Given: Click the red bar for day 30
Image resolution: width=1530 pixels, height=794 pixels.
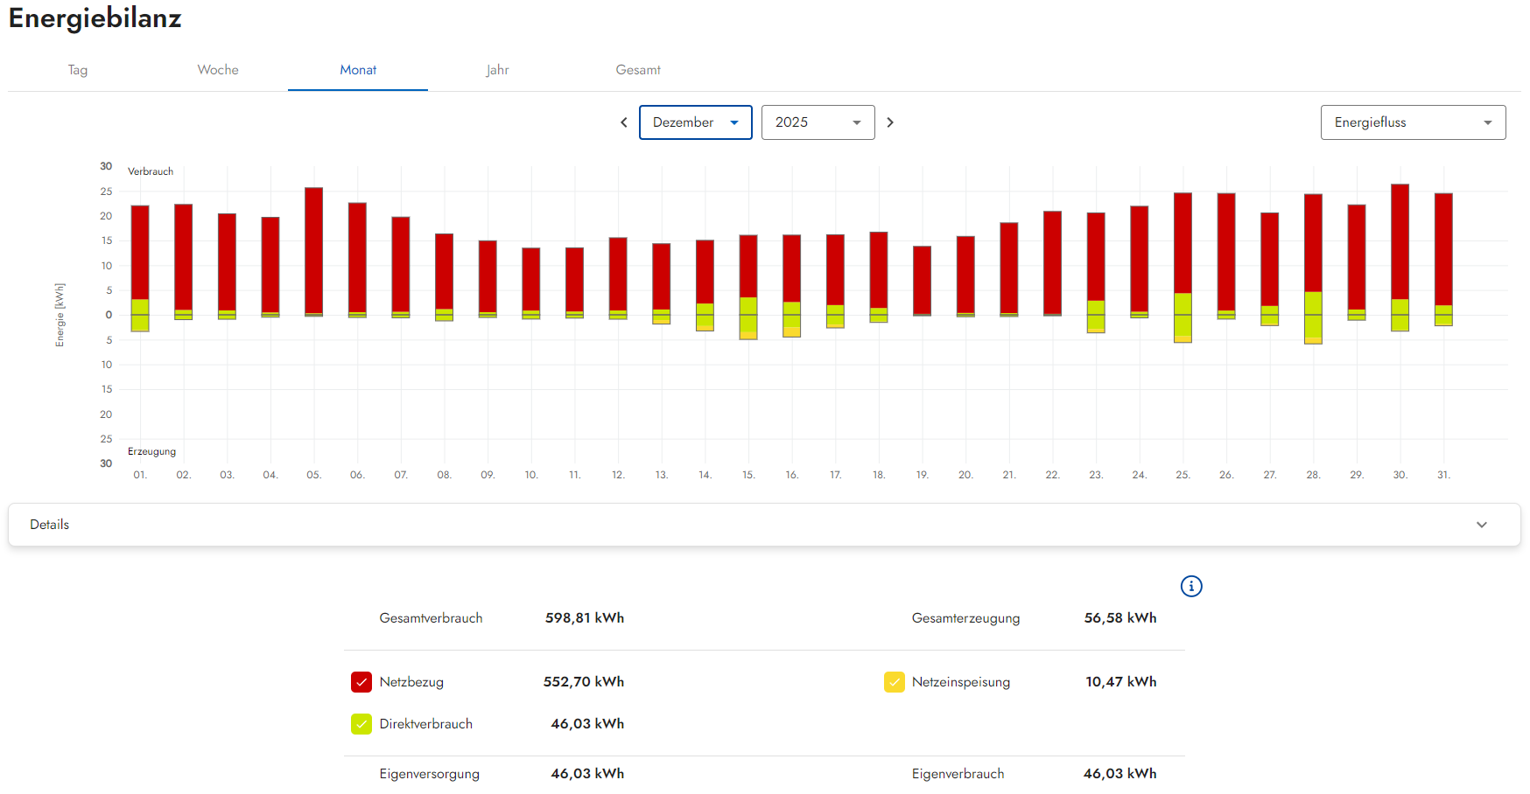Looking at the screenshot, I should 1400,240.
